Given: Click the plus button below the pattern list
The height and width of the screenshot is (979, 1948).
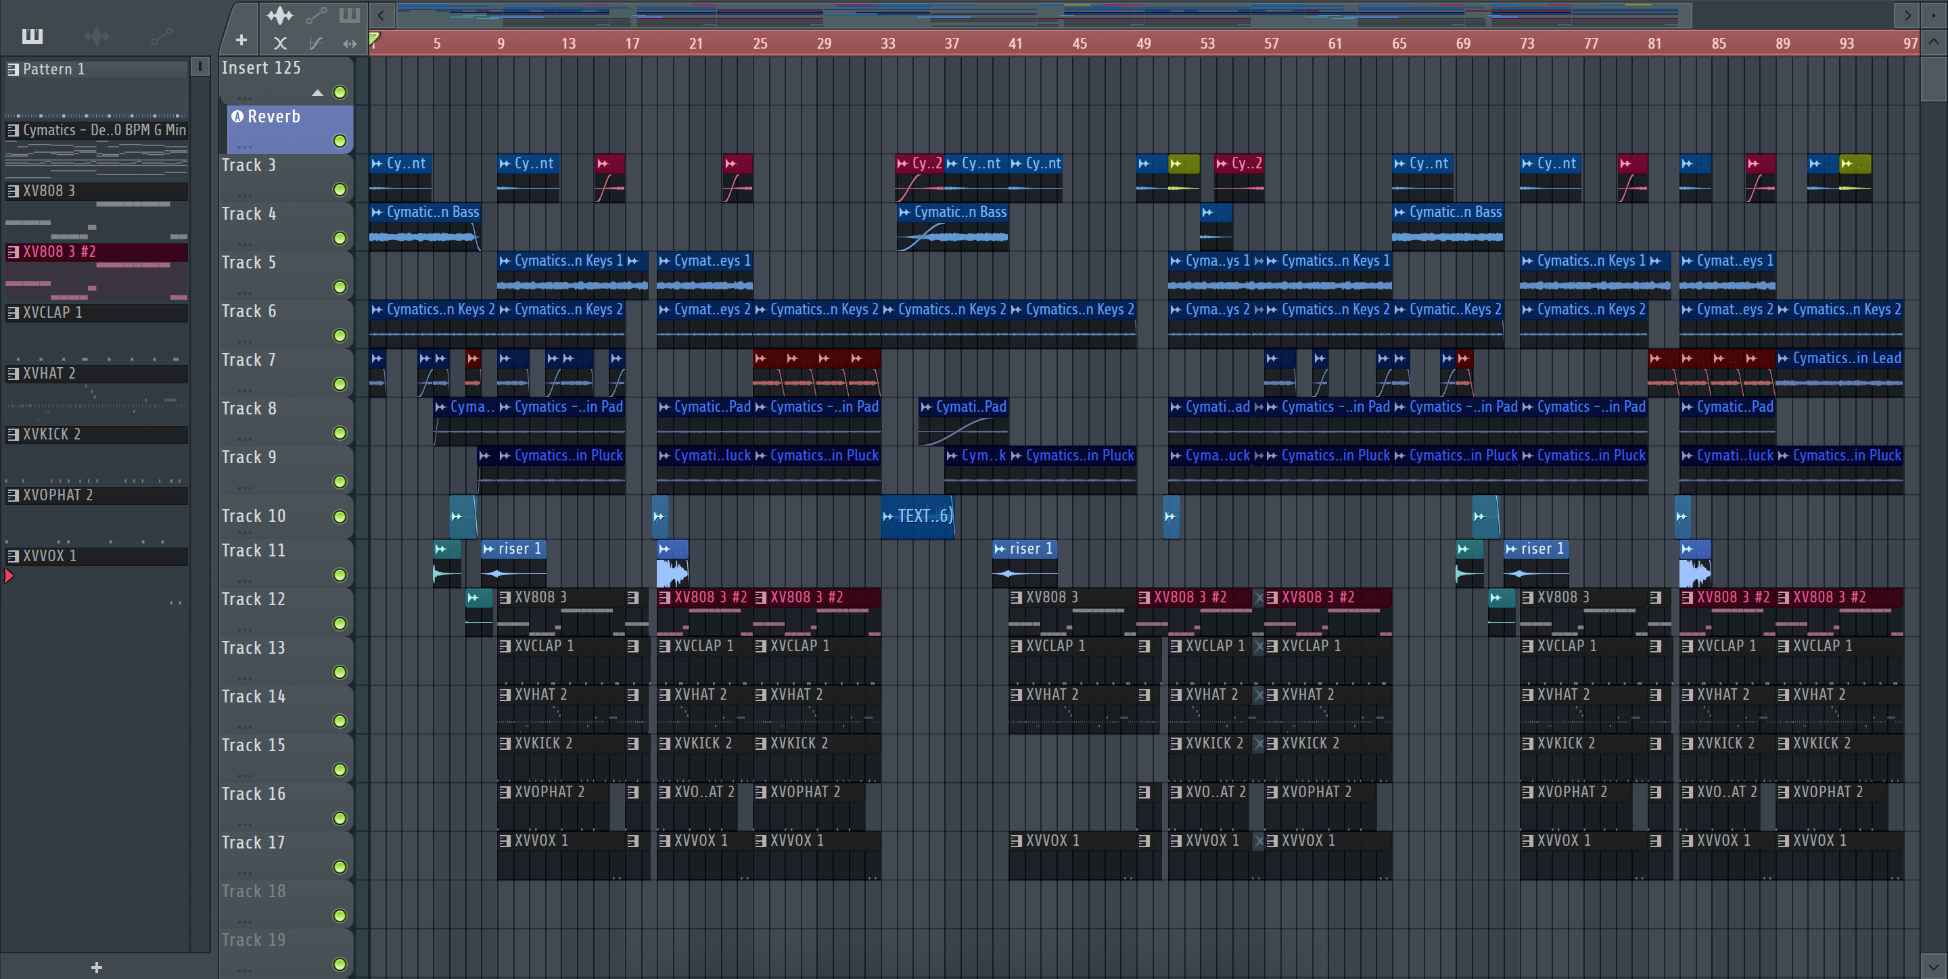Looking at the screenshot, I should (97, 968).
